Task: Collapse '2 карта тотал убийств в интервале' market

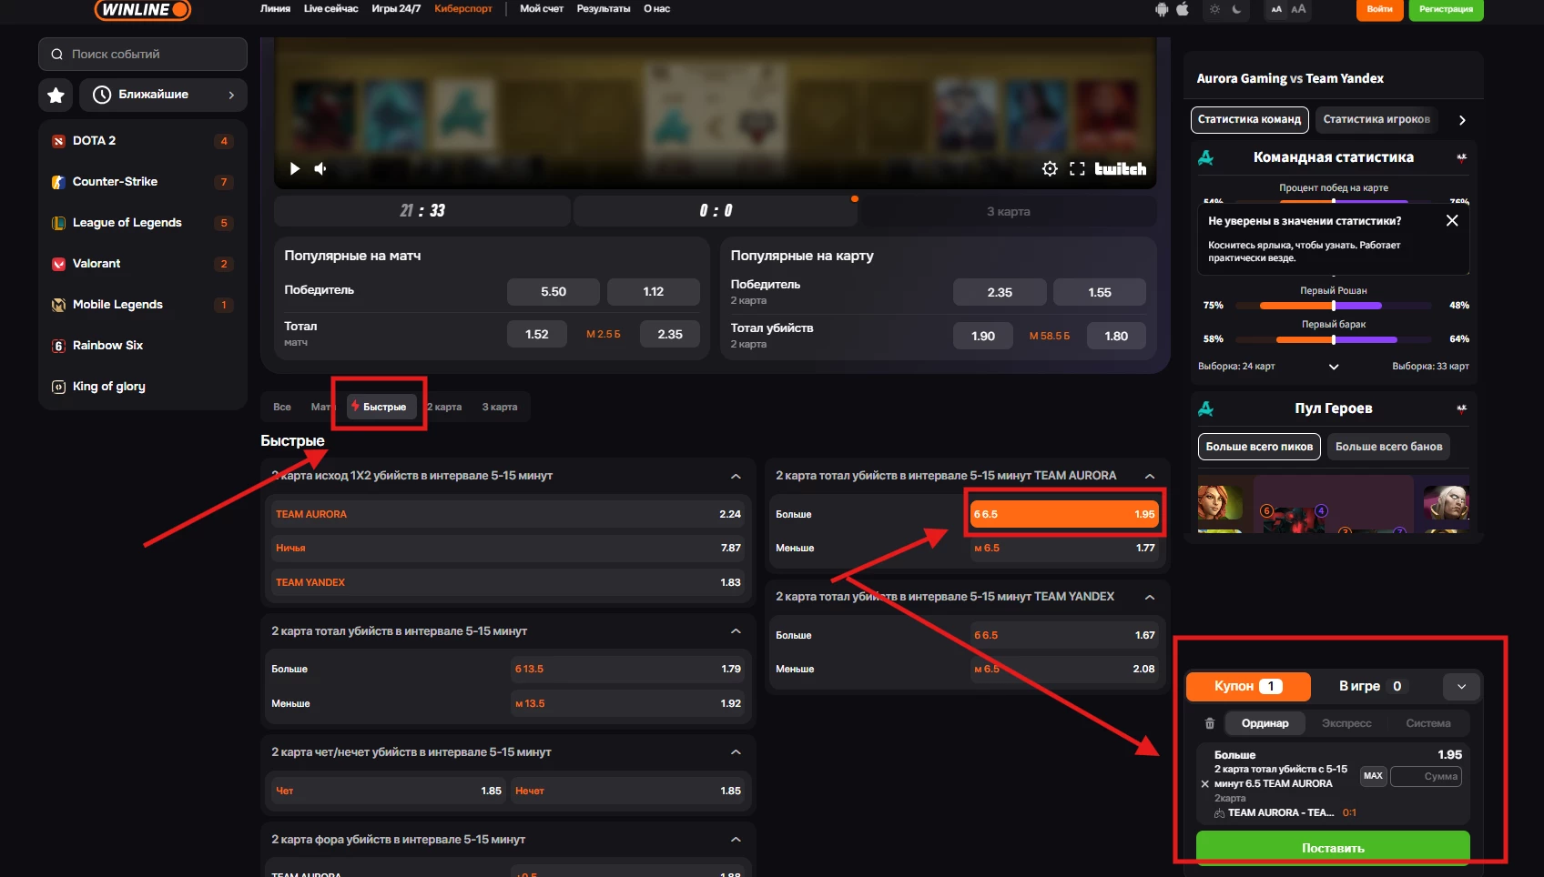Action: pyautogui.click(x=736, y=631)
